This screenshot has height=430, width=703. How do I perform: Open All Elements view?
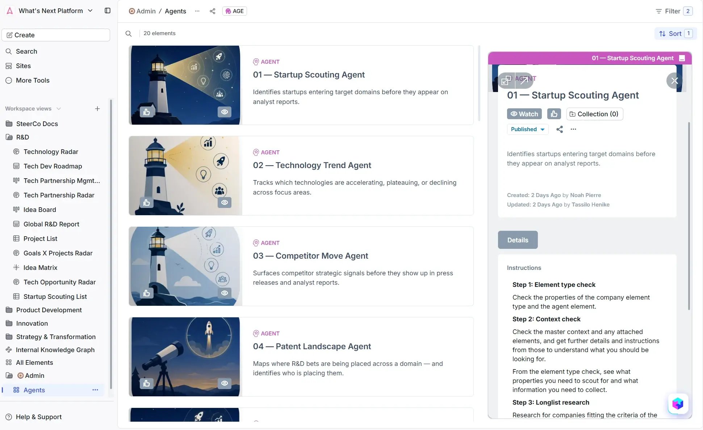[x=34, y=362]
